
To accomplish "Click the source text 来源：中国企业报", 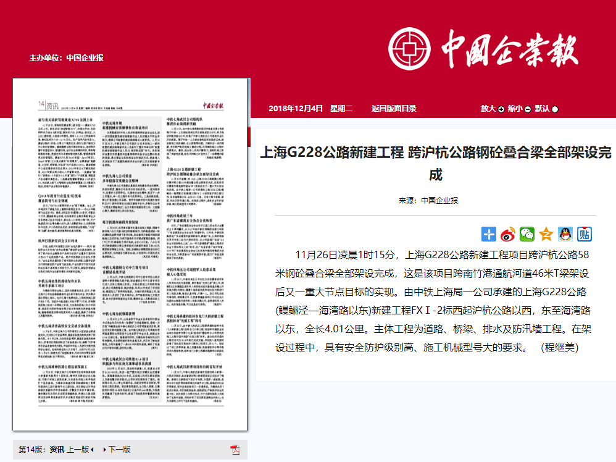I will pos(428,201).
